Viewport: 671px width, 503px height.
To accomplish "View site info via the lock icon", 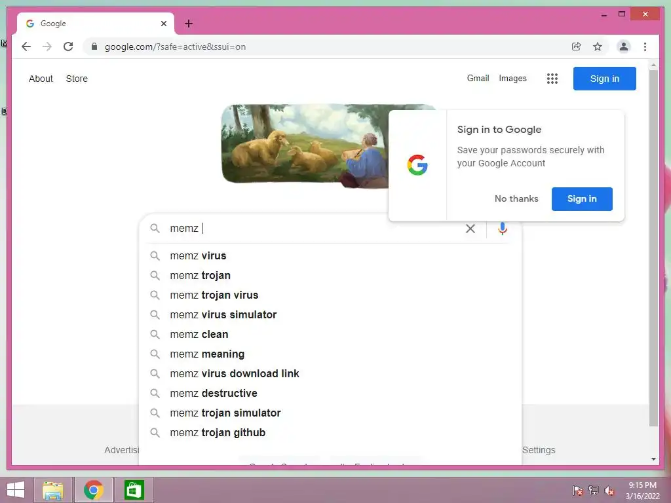I will coord(94,47).
